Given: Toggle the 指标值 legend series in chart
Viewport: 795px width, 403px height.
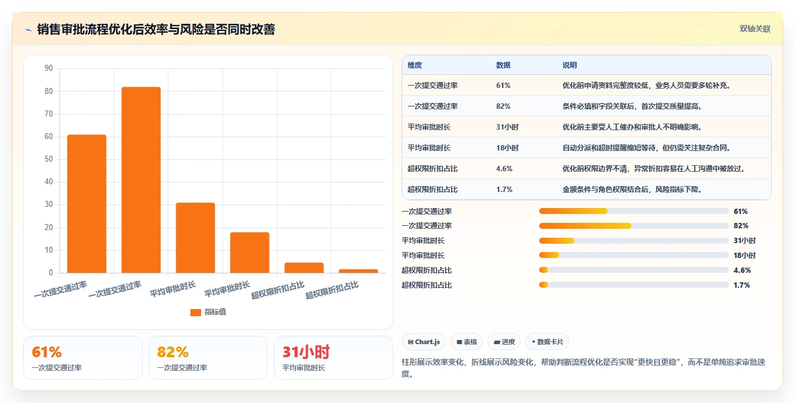Looking at the screenshot, I should [208, 312].
